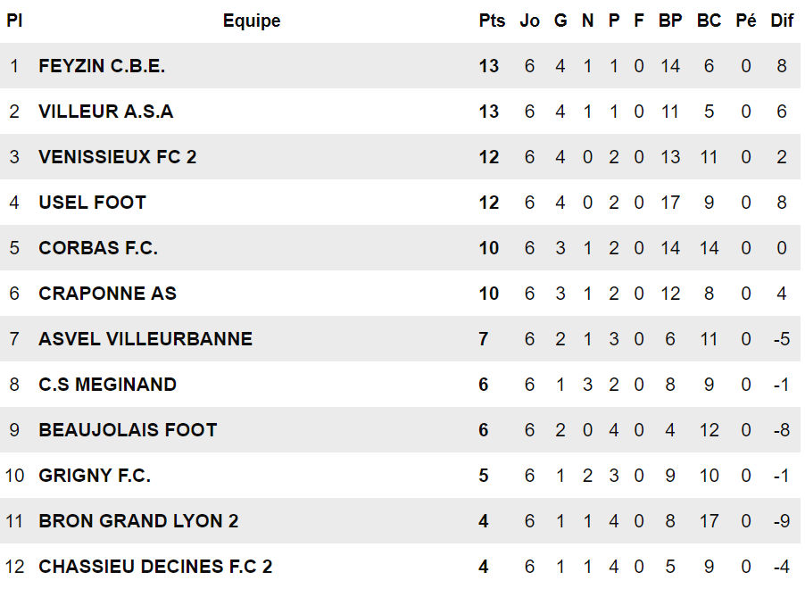Select C.S MEGINAND in the table
805x597 pixels.
[107, 385]
